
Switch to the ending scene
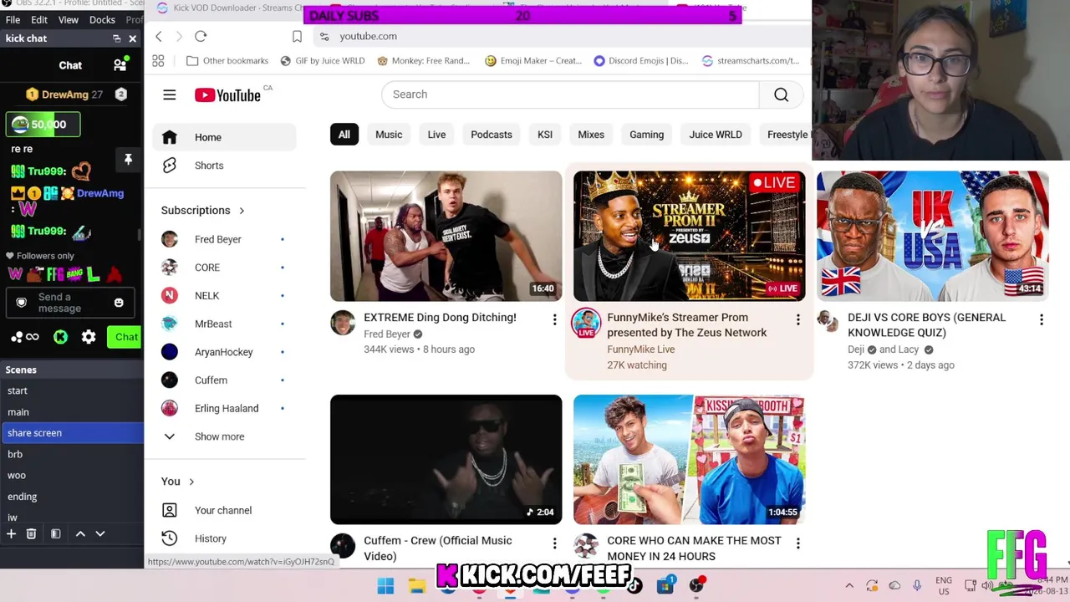[x=72, y=497]
